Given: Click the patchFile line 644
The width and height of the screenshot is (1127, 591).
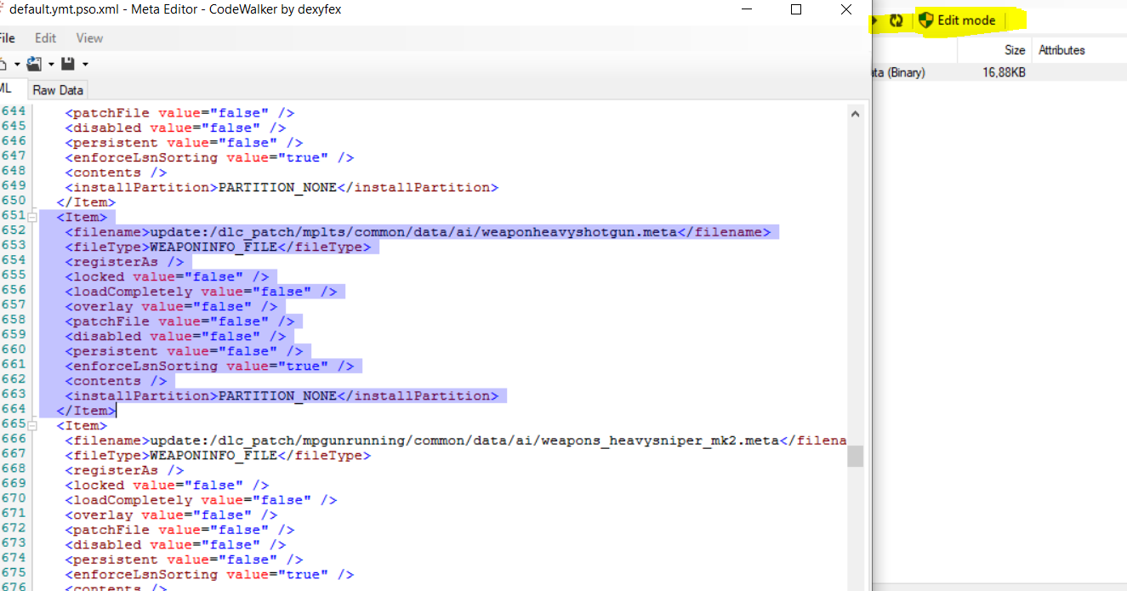Looking at the screenshot, I should click(x=179, y=113).
